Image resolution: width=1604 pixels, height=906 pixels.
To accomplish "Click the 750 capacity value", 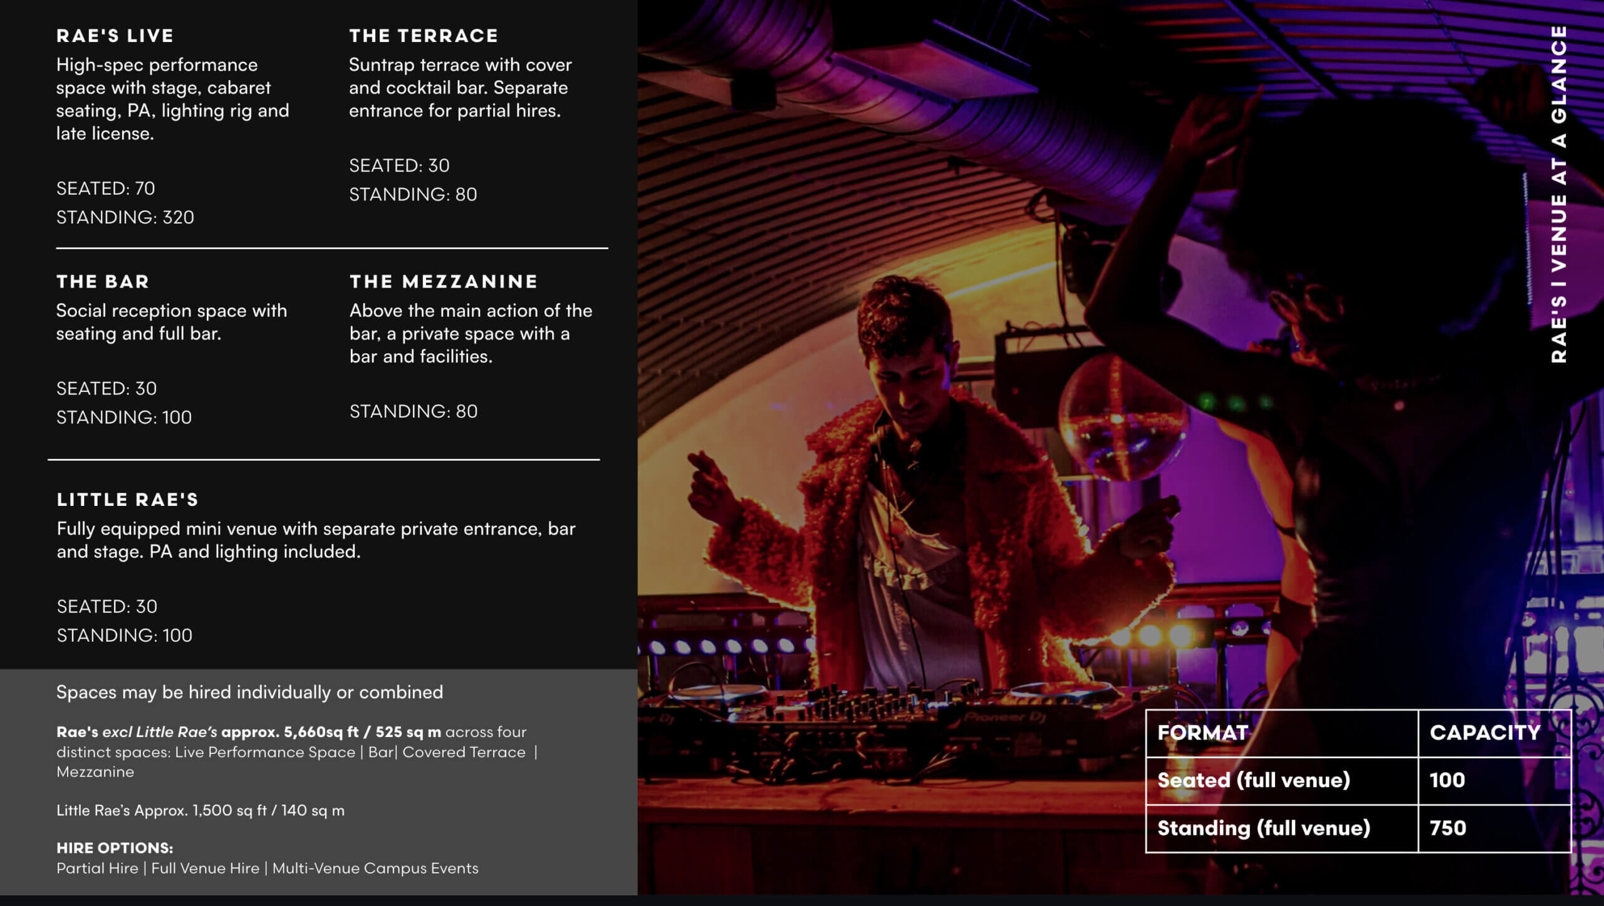I will tap(1448, 828).
